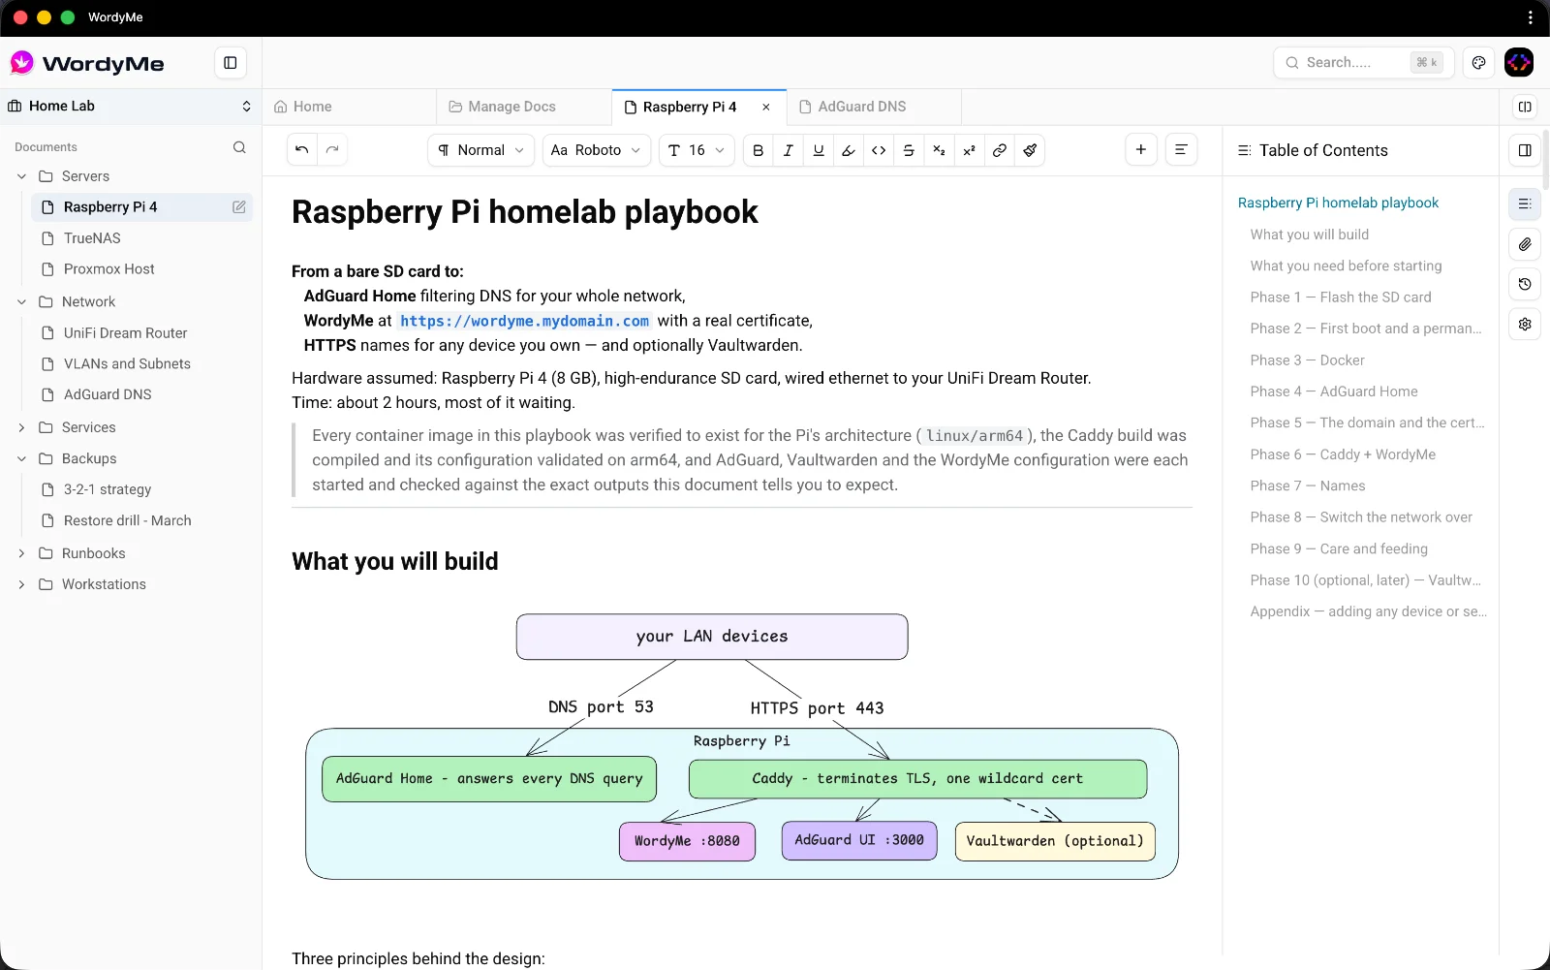Click the redo arrow button
Image resolution: width=1550 pixels, height=970 pixels.
click(332, 150)
